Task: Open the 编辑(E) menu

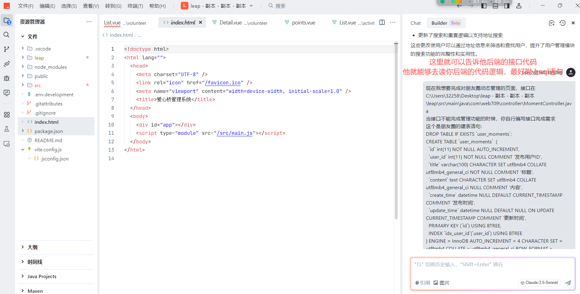Action: 47,6
